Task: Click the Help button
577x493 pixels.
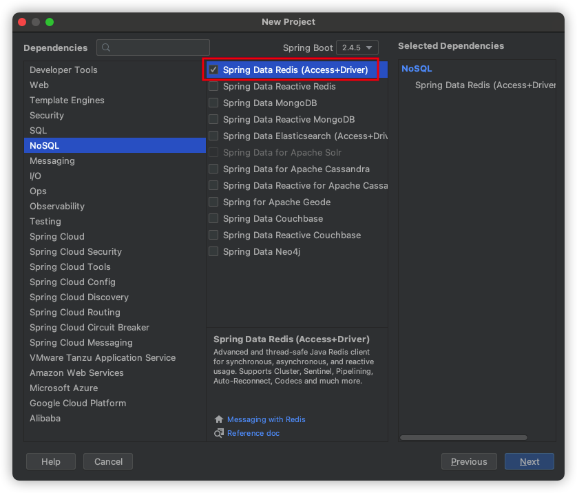Action: 51,461
